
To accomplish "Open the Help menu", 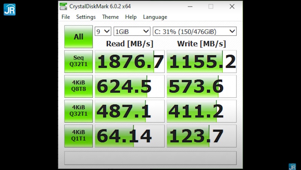I will 131,17.
